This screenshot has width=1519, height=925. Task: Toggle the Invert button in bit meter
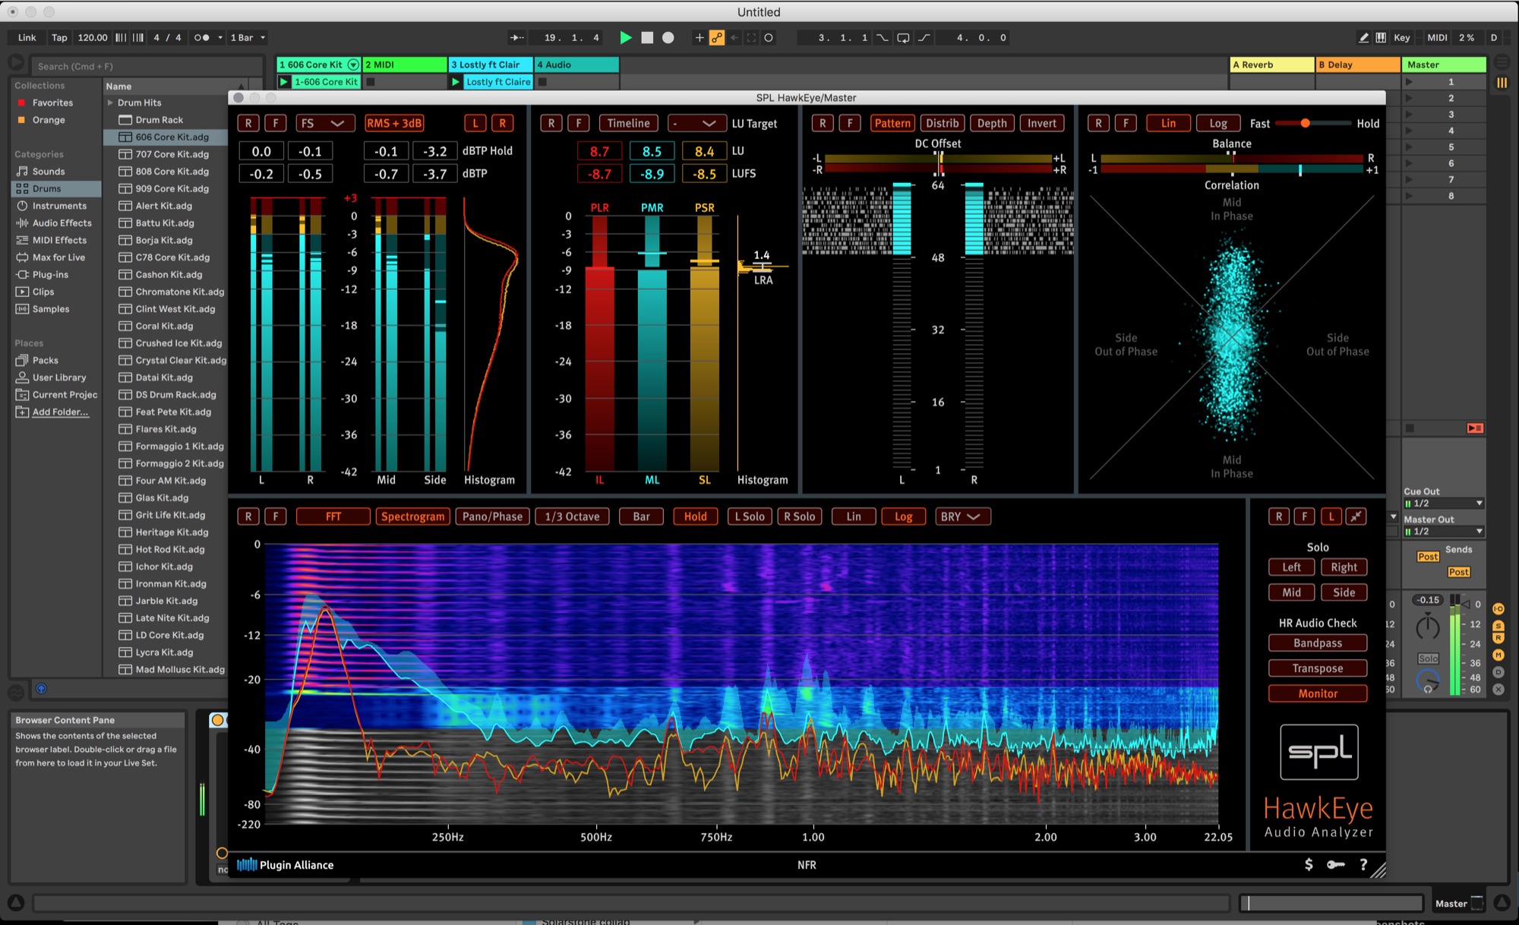(1041, 123)
